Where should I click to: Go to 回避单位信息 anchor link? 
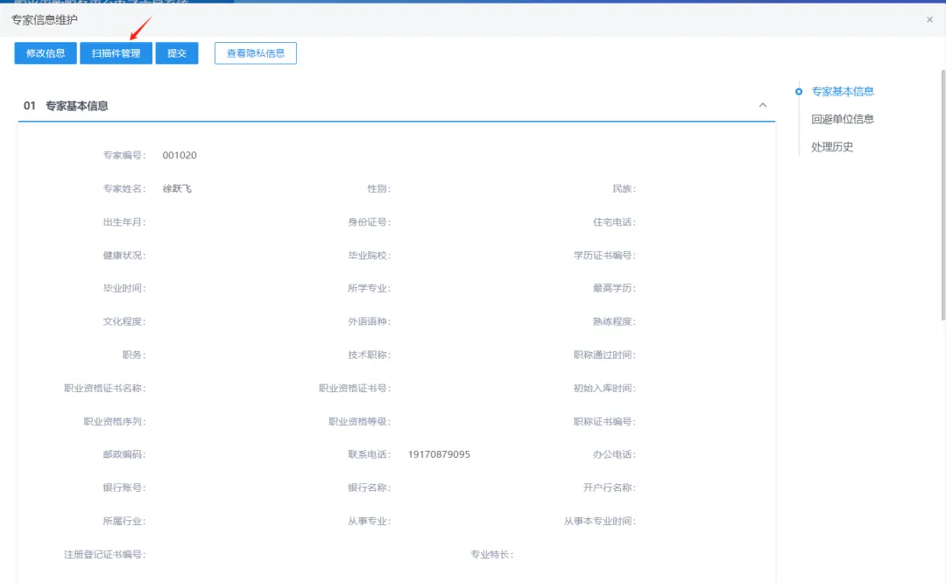coord(843,119)
